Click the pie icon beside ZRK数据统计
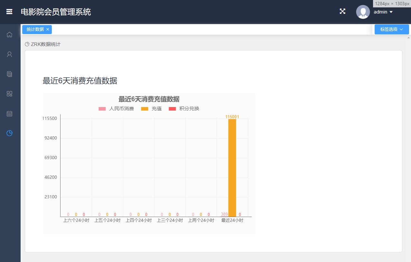411x262 pixels. (x=27, y=44)
